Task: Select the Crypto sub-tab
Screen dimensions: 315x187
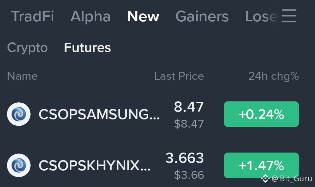Action: point(27,48)
